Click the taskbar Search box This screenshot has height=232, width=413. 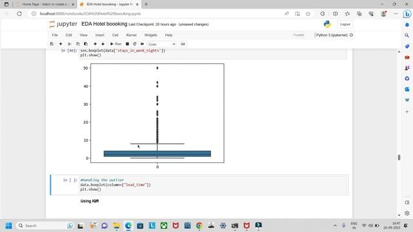[x=45, y=226]
